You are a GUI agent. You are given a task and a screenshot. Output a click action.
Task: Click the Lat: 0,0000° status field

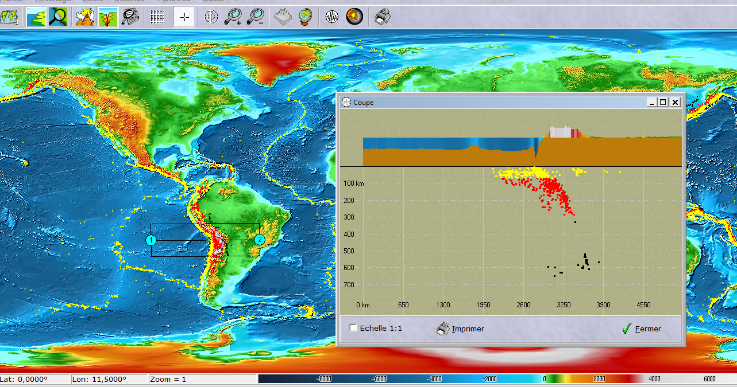pyautogui.click(x=34, y=379)
